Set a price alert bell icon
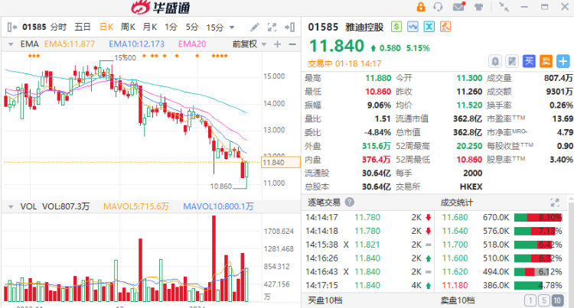Viewport: 574px width, 308px height. pos(495,61)
